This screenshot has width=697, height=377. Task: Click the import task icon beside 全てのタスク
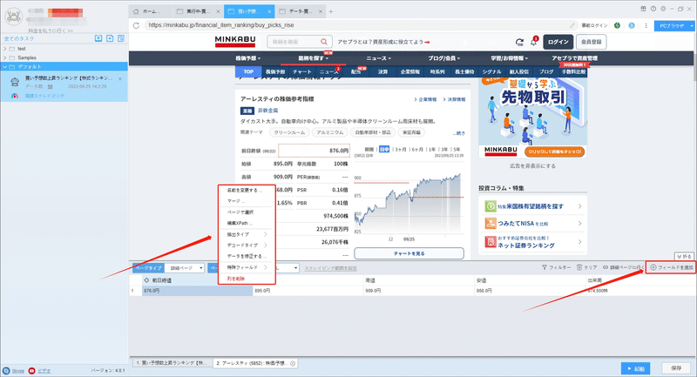click(x=98, y=38)
